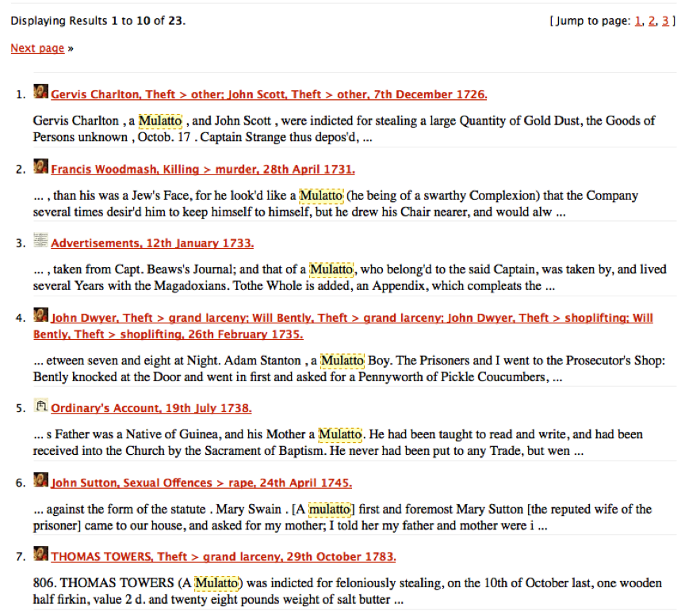The image size is (685, 611).
Task: Select the highlighted Mulatto term in result one
Action: pos(161,120)
